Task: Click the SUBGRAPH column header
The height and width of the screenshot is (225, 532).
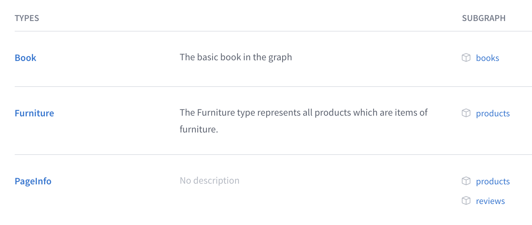Action: (x=484, y=18)
